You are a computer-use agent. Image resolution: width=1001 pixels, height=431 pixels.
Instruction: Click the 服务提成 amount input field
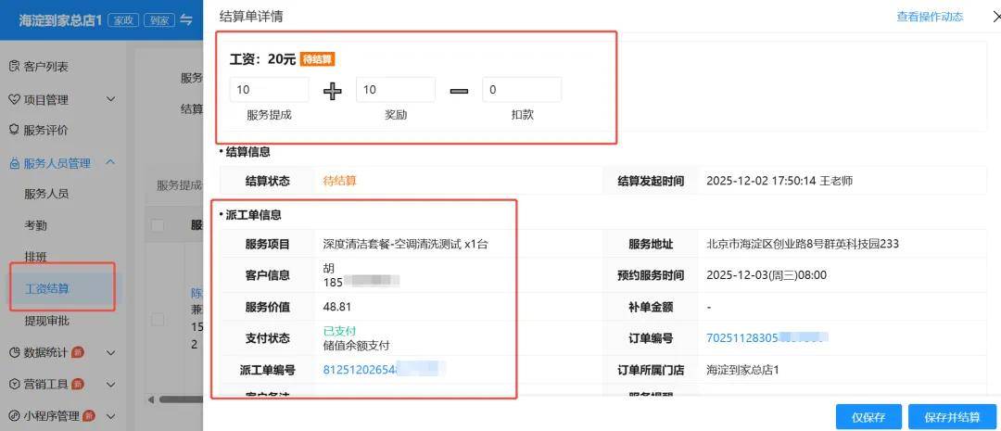[269, 90]
